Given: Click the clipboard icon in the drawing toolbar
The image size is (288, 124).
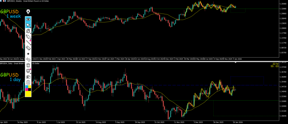Looking at the screenshot, I should point(28,82).
